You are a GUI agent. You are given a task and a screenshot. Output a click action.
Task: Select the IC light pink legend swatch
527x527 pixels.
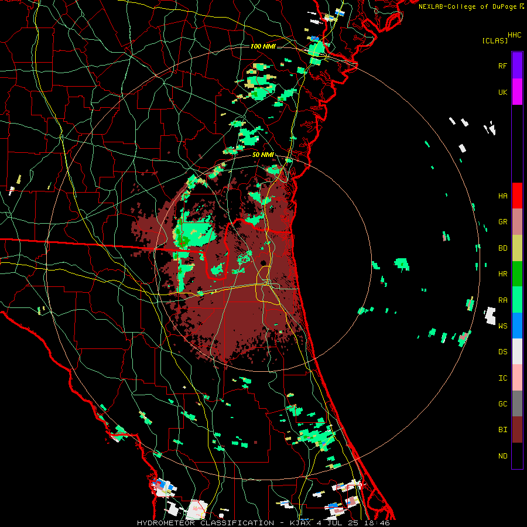point(517,378)
